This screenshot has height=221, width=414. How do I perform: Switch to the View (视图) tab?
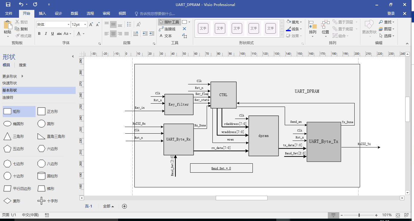[122, 14]
